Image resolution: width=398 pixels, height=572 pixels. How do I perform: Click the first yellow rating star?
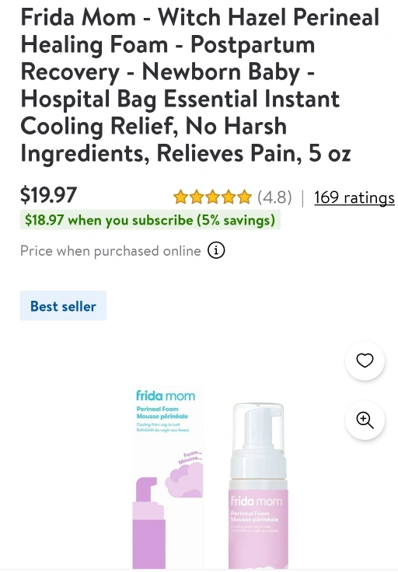(x=180, y=197)
